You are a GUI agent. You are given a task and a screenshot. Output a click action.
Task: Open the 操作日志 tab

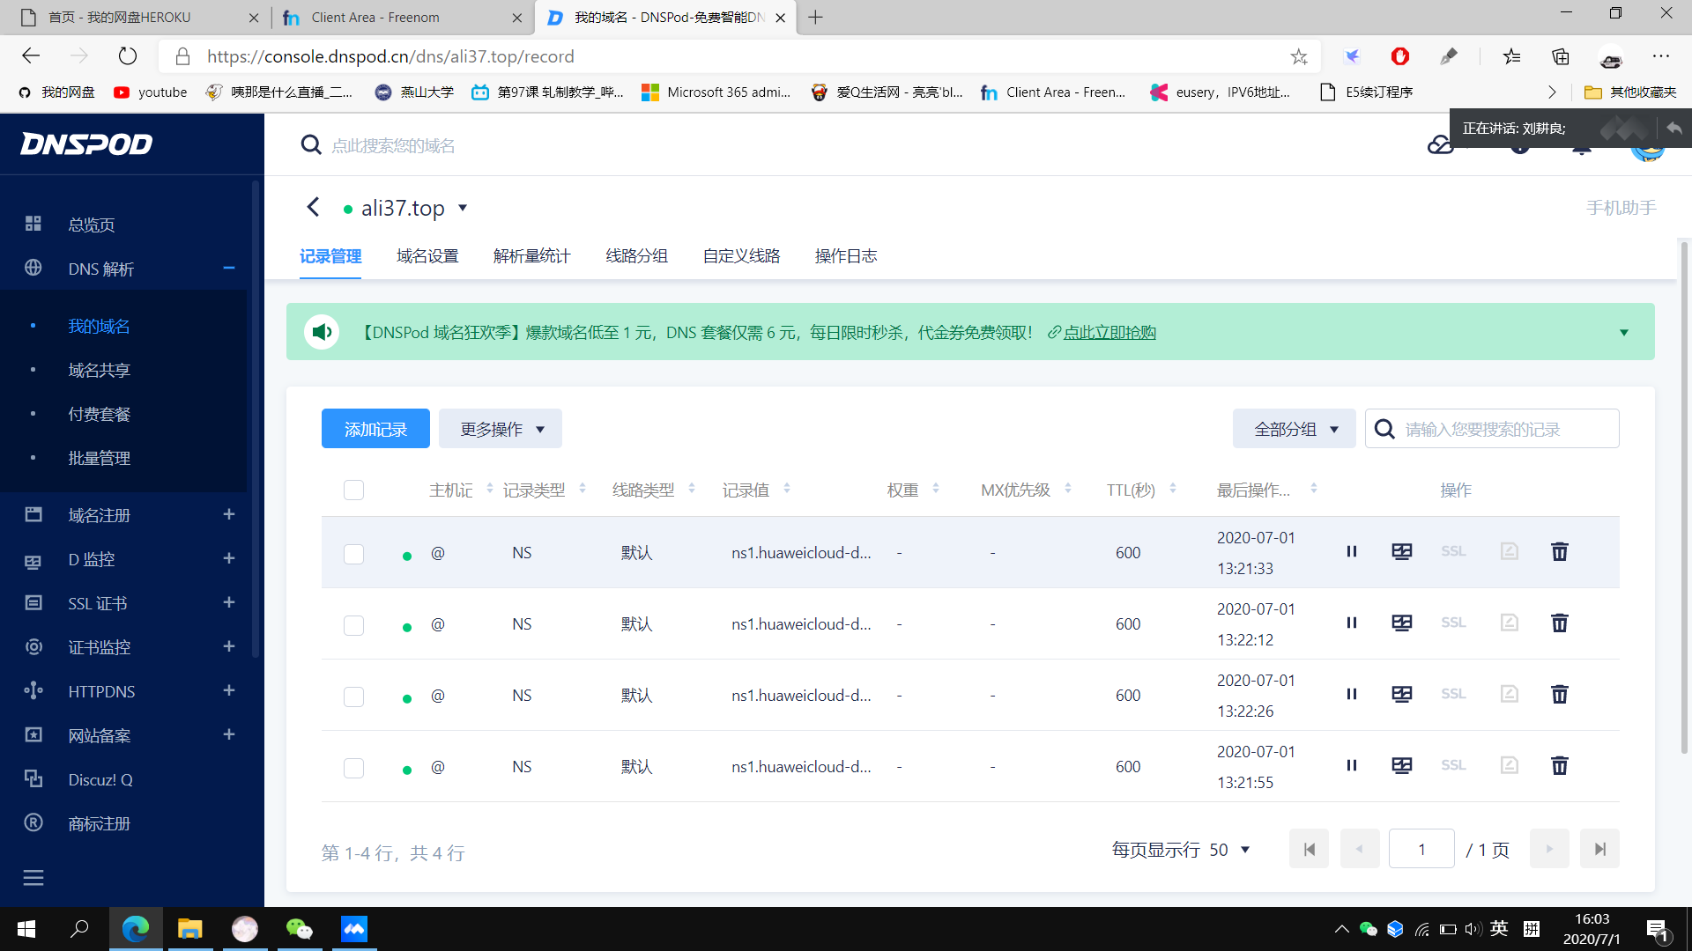(x=845, y=256)
